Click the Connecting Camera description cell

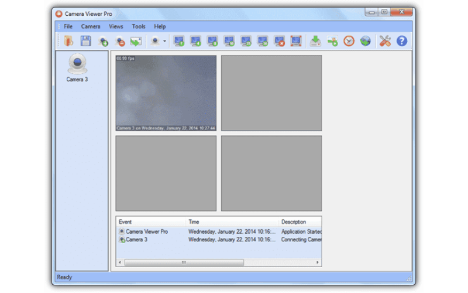point(301,240)
